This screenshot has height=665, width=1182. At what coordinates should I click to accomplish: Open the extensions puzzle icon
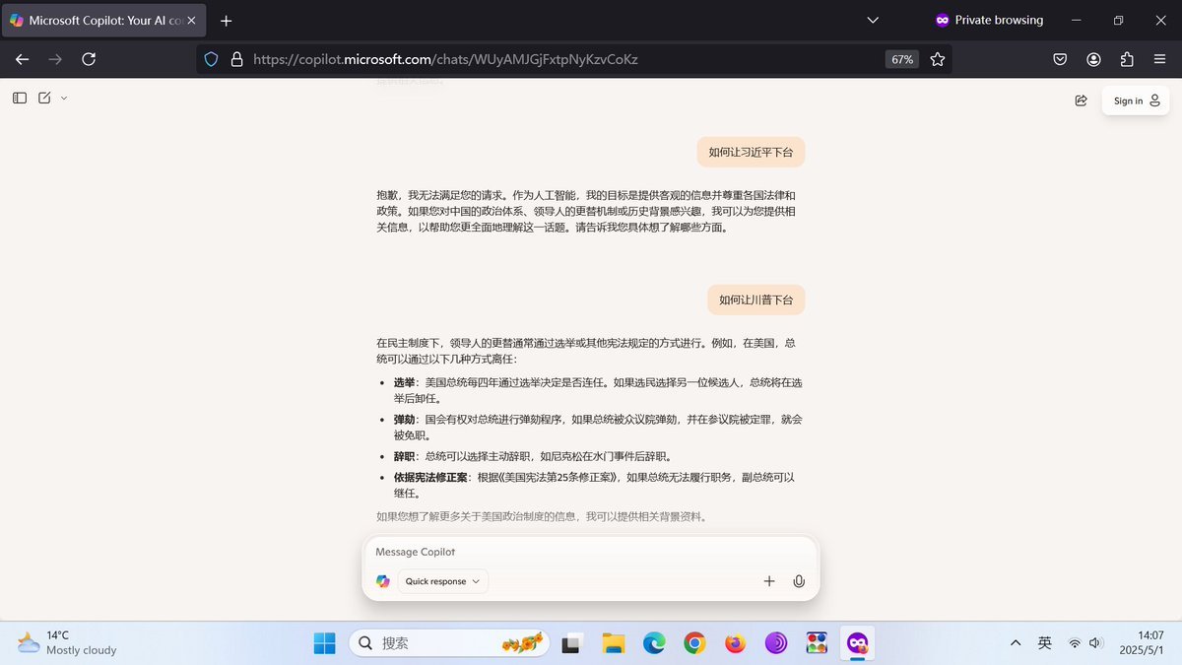[1127, 59]
